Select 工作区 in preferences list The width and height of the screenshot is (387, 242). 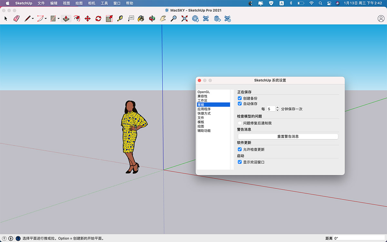(213, 100)
